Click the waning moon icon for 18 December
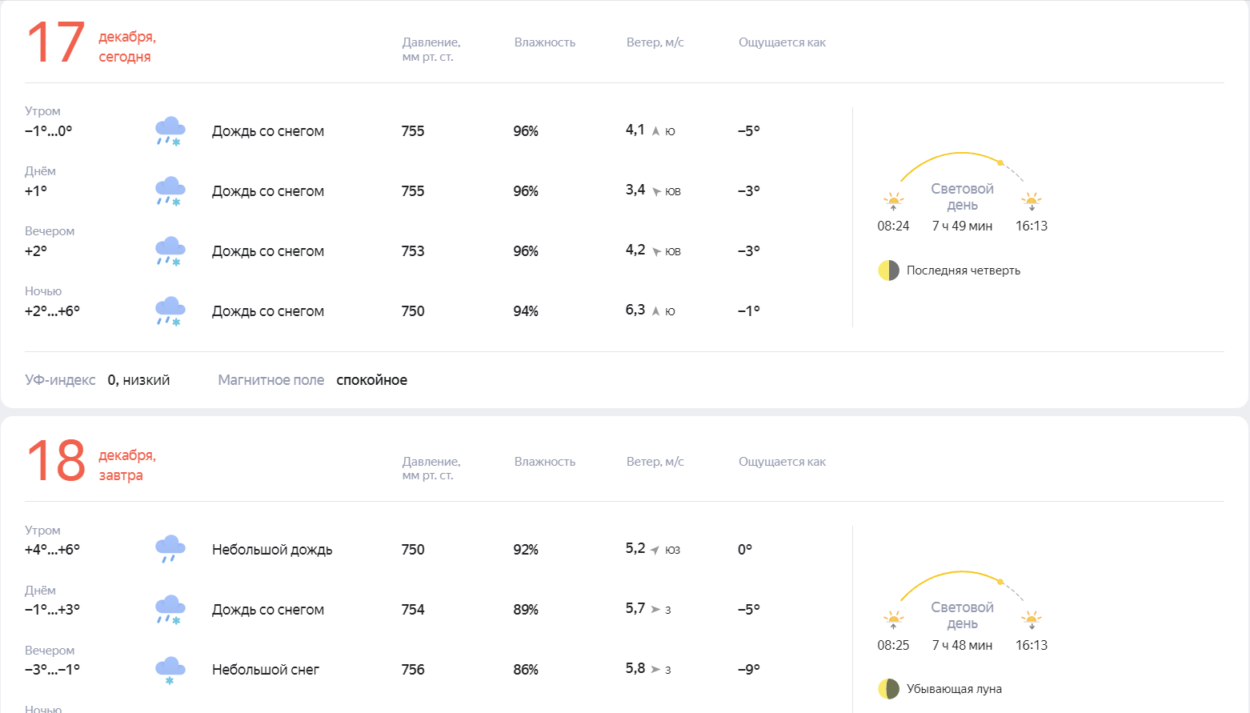Screen dimensions: 1250x713 click(x=888, y=689)
